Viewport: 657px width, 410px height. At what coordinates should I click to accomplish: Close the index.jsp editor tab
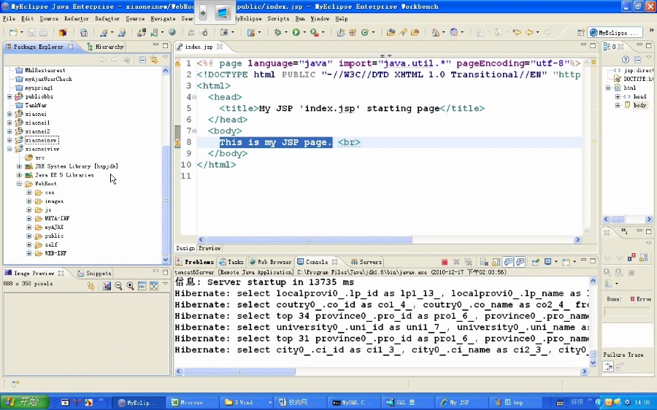pyautogui.click(x=220, y=47)
